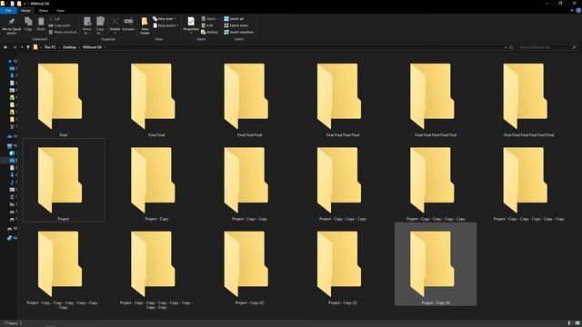The height and width of the screenshot is (327, 582).
Task: Expand the address bar history dropdown
Action: [506, 47]
